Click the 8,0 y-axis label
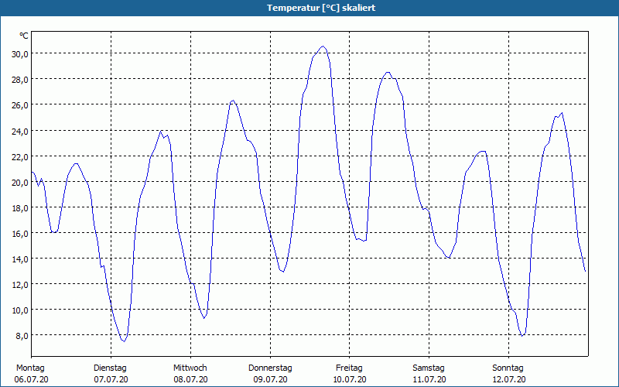 pyautogui.click(x=22, y=336)
